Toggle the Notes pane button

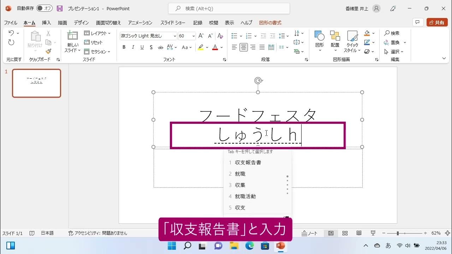tap(309, 233)
